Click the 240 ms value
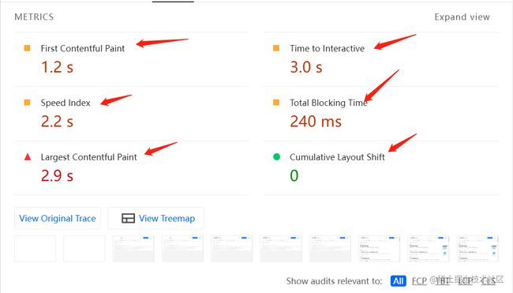 [x=316, y=122]
